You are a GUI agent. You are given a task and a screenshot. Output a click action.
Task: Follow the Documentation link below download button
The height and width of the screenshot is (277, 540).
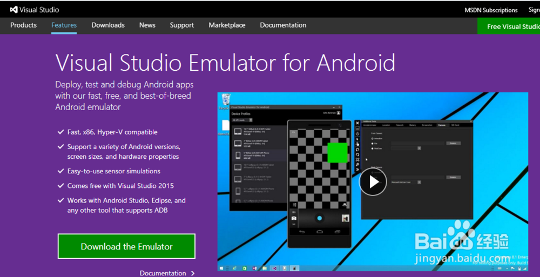point(167,273)
